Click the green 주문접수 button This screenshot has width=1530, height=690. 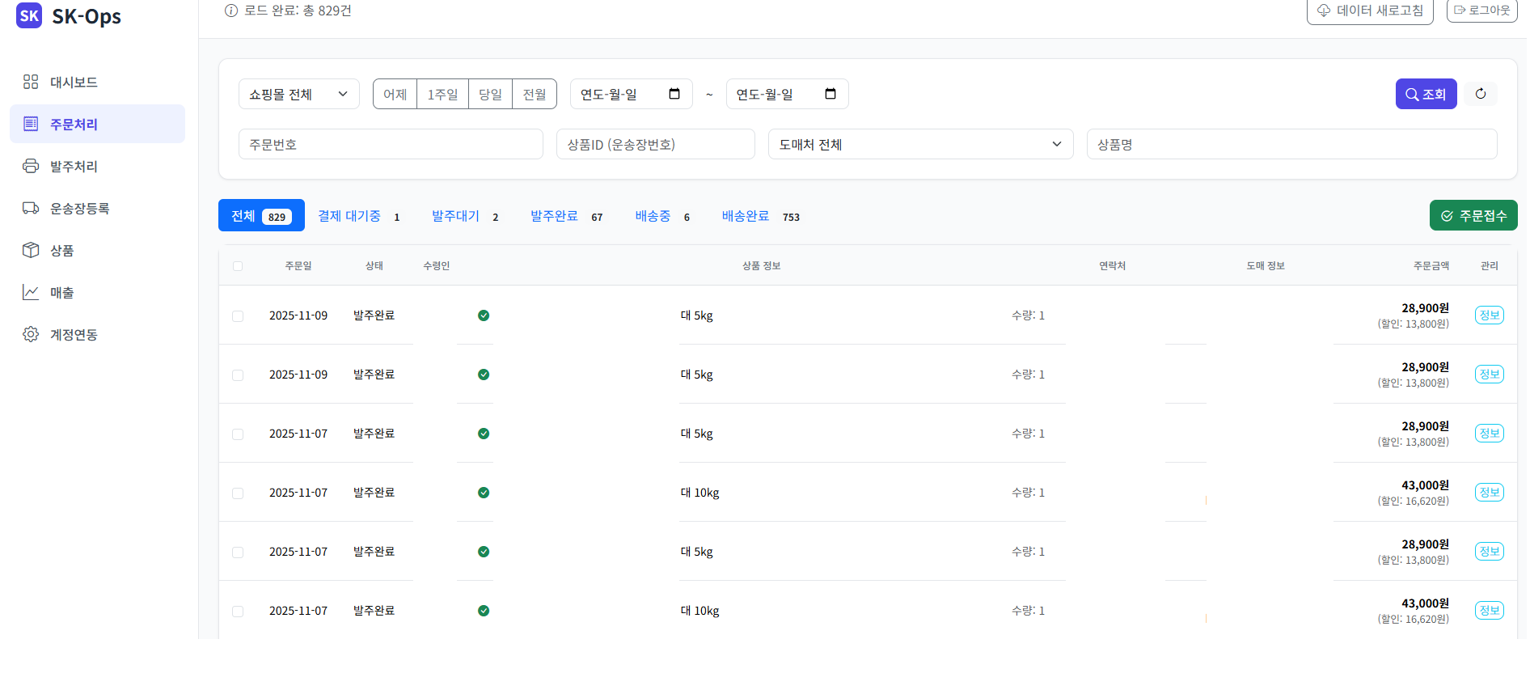coord(1473,216)
